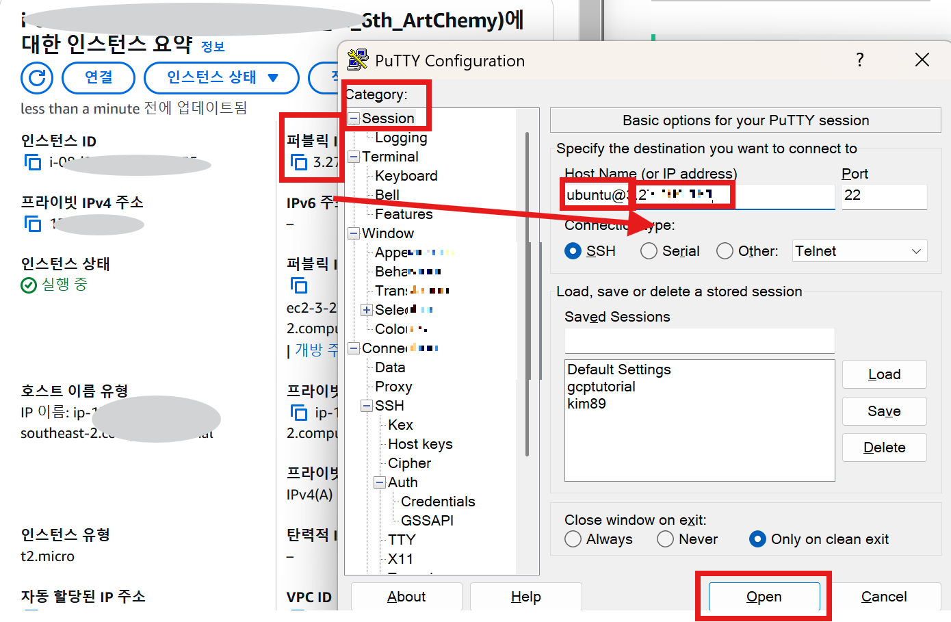This screenshot has height=622, width=951.
Task: Collapse the SSH tree node
Action: (x=367, y=406)
